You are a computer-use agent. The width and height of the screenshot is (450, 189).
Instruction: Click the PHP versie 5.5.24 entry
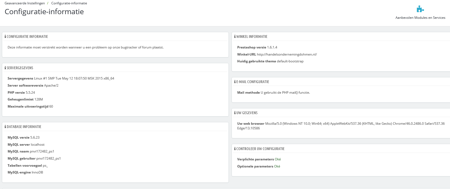coord(21,93)
